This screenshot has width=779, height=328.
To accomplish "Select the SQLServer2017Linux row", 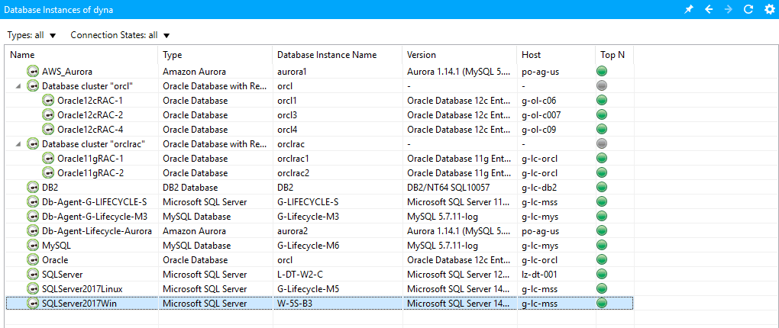I will coord(82,288).
